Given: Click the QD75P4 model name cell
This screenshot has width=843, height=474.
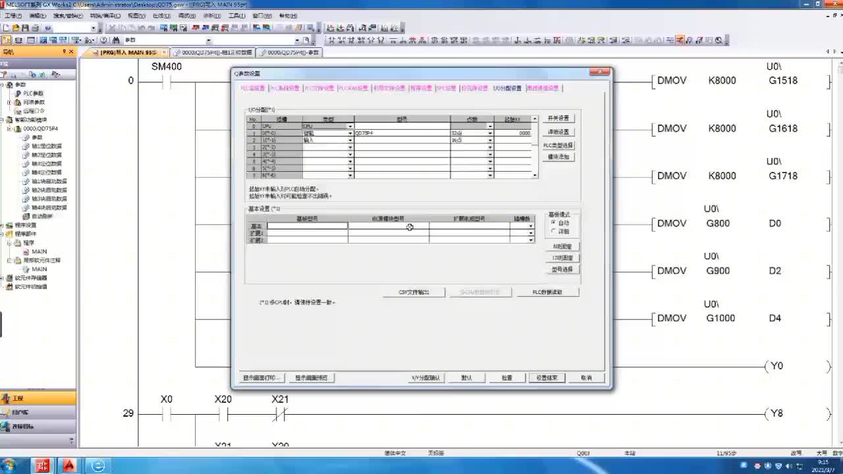Looking at the screenshot, I should [x=402, y=133].
